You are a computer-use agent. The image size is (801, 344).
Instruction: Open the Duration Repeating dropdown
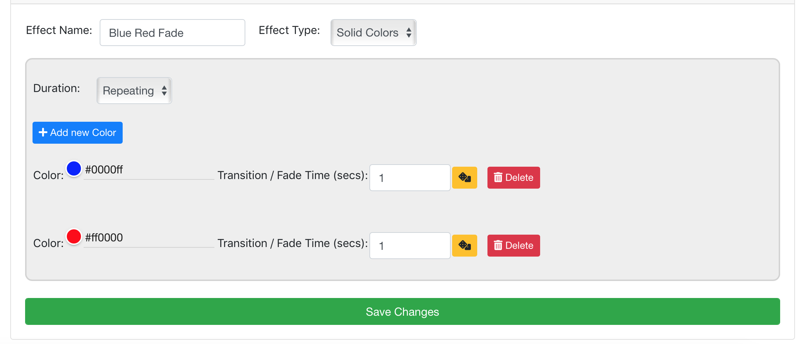(x=134, y=91)
